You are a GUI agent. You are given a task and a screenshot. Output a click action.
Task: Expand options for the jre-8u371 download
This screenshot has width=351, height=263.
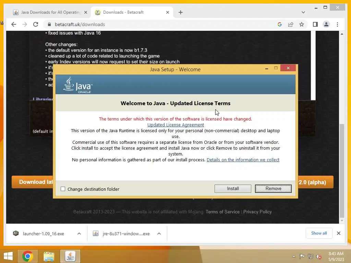159,234
